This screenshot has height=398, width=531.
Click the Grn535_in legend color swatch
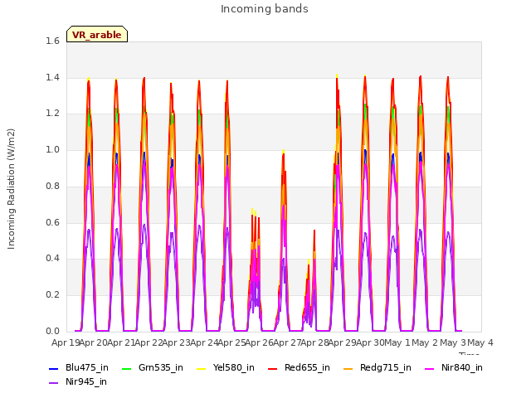(x=126, y=368)
